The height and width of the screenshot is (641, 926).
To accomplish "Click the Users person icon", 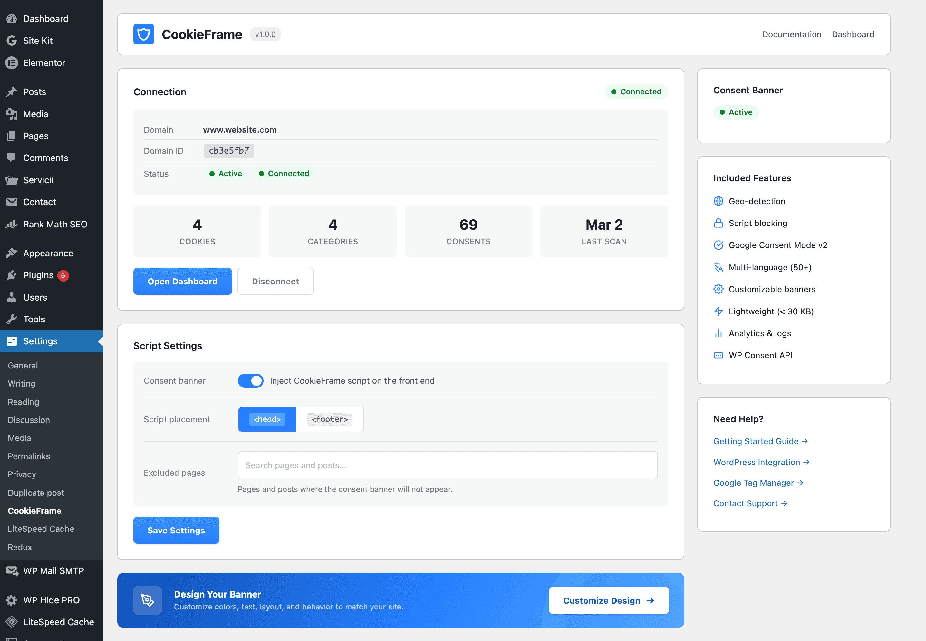I will [12, 297].
